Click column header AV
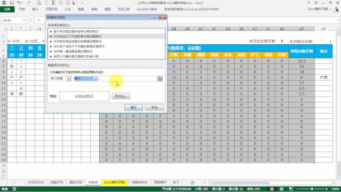 302,28
